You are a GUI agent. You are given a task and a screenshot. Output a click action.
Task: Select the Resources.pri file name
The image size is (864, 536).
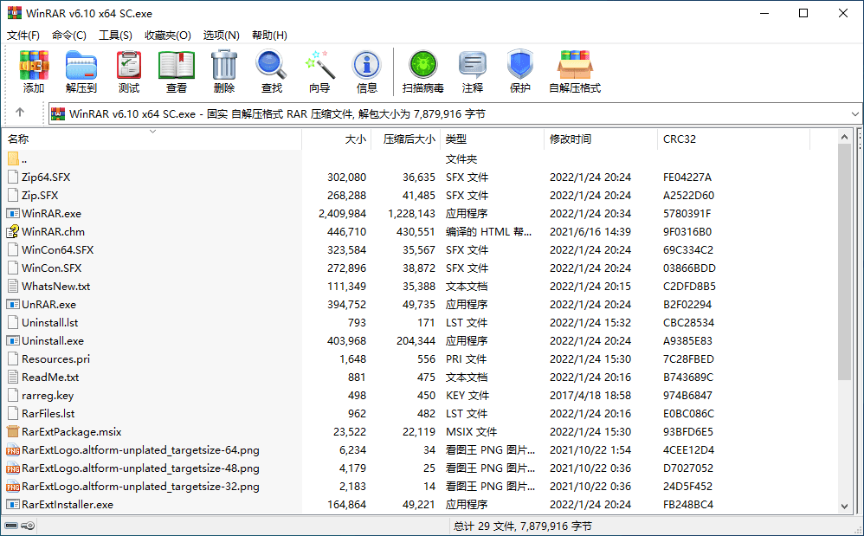pos(55,358)
